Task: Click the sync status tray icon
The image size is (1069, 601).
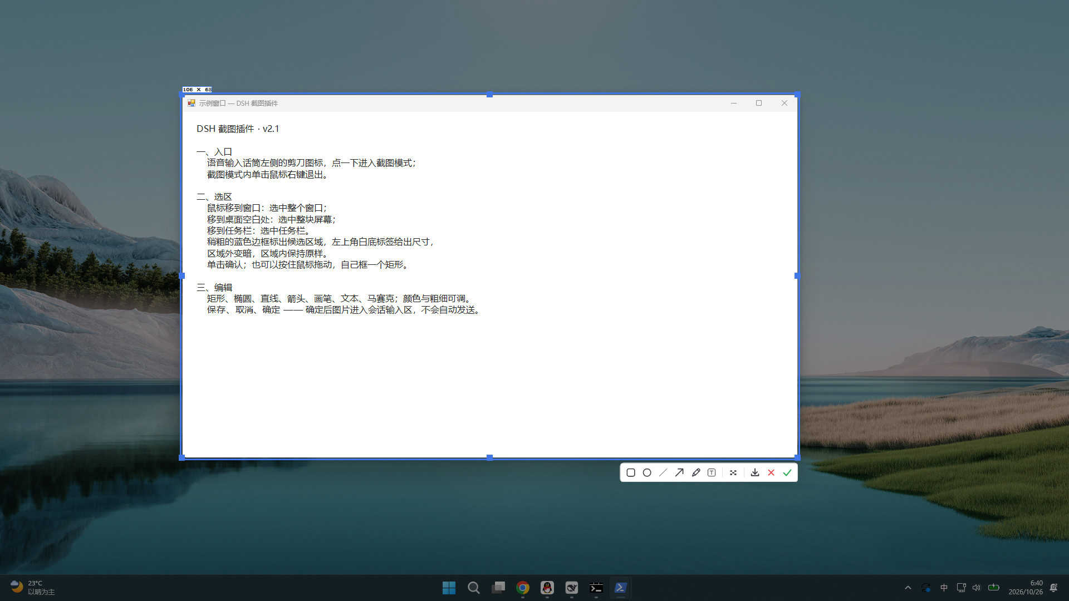Action: 926,588
